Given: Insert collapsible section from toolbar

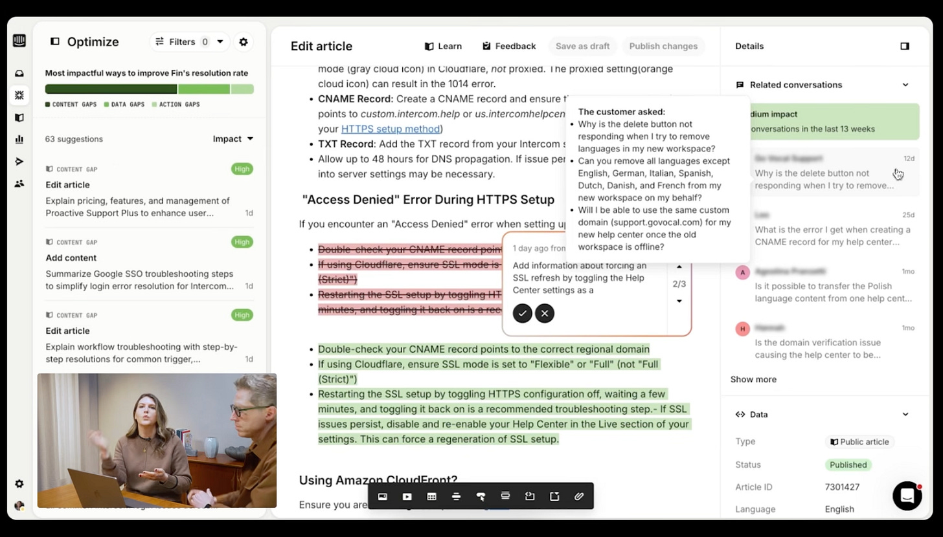Looking at the screenshot, I should 505,496.
